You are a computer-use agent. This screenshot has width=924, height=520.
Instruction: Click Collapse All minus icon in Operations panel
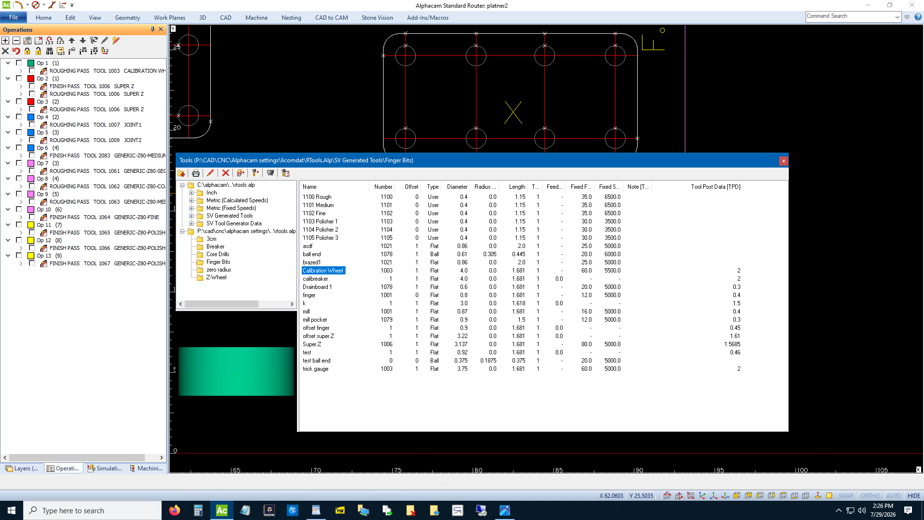coord(16,40)
